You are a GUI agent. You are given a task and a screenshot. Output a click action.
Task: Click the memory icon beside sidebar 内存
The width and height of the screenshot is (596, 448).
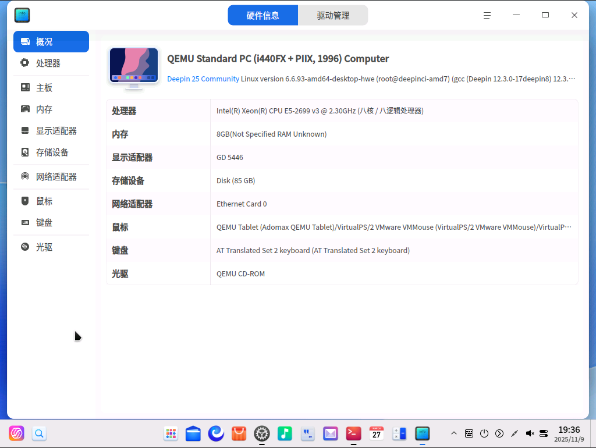(x=25, y=109)
